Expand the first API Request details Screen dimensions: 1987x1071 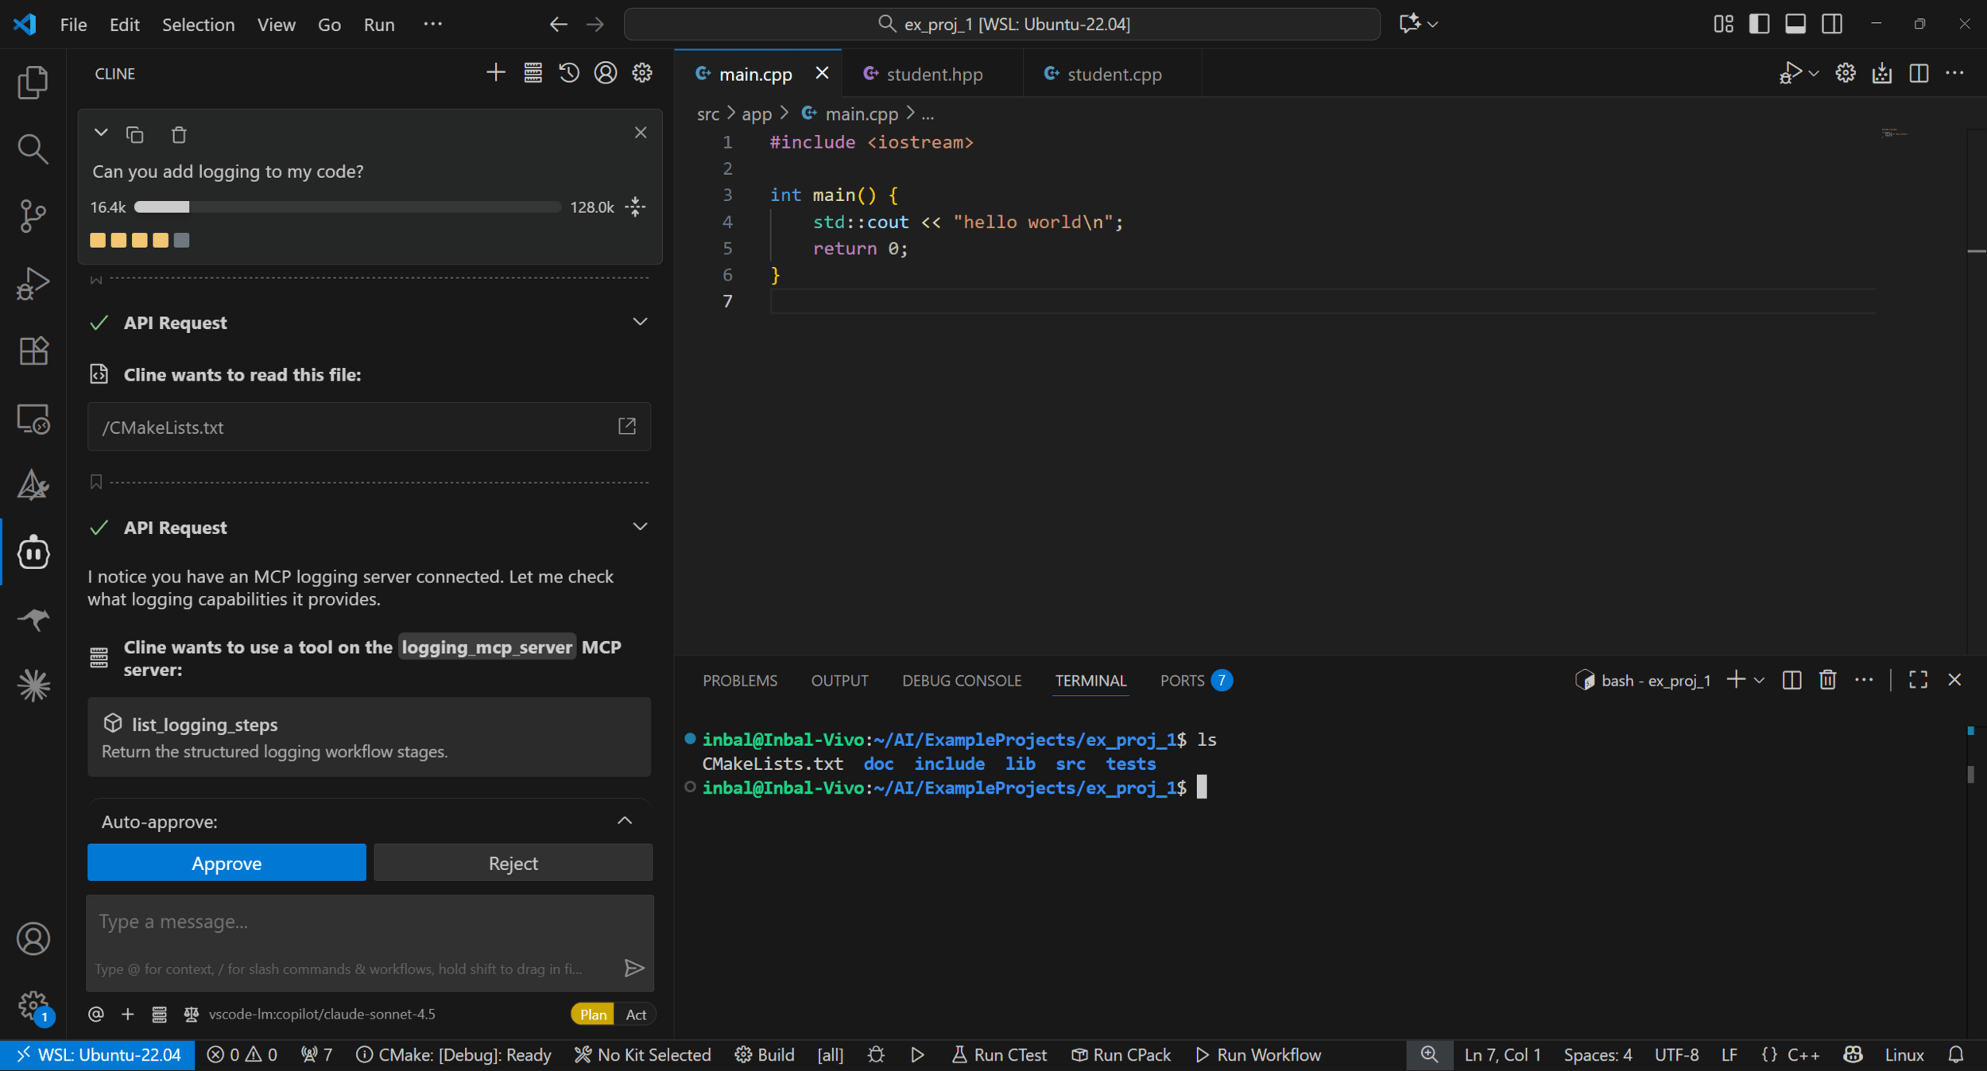coord(640,322)
